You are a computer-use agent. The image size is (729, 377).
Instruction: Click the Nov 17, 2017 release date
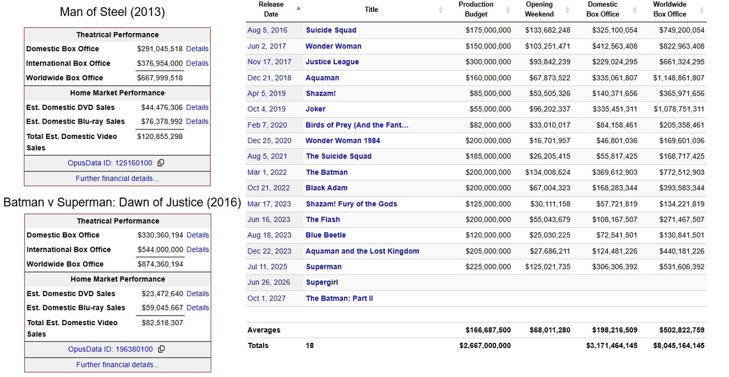[x=269, y=62]
